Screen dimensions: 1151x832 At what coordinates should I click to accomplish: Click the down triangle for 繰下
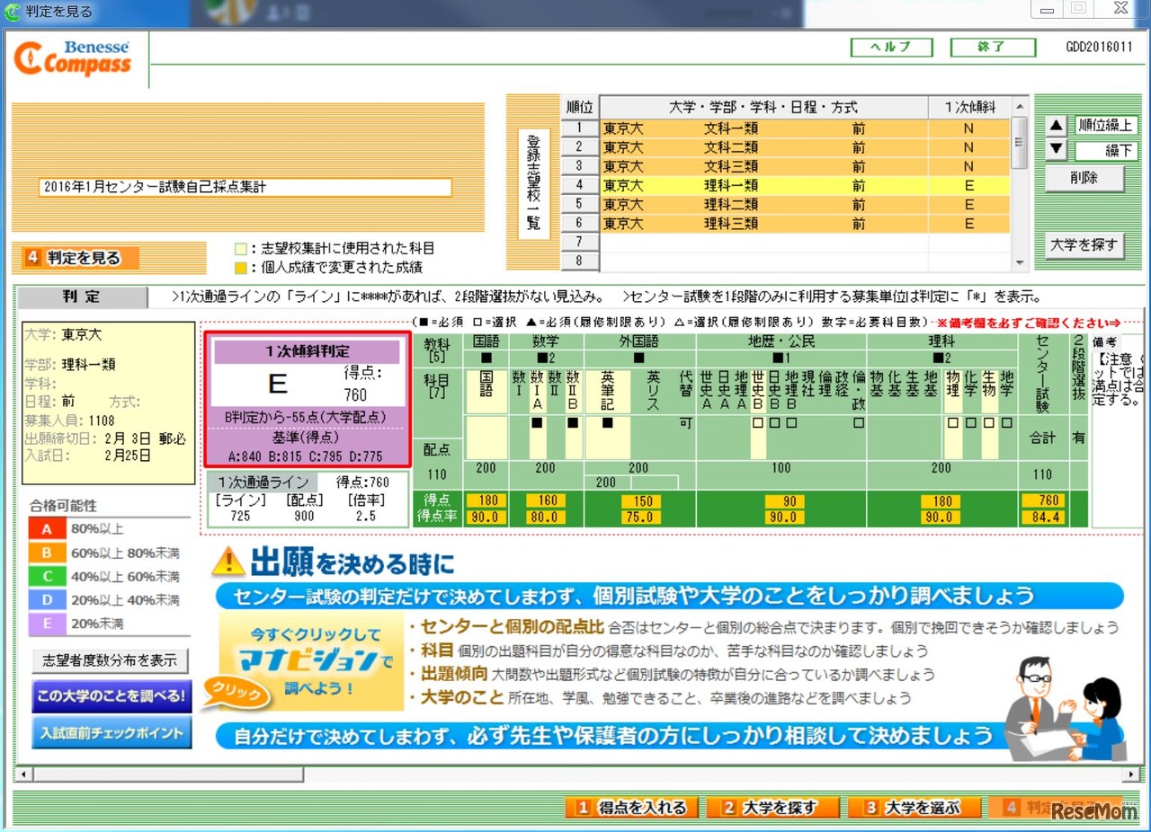[1057, 150]
